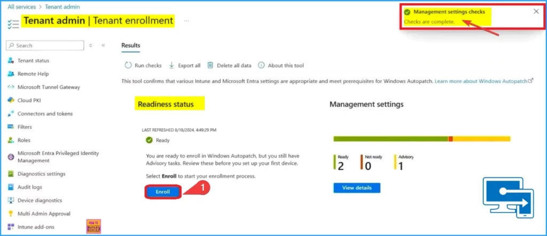Click the Export all download icon
547x236 pixels.
click(171, 66)
